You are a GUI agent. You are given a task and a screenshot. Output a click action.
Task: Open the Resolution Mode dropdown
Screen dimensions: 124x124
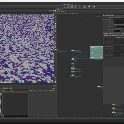point(119,25)
